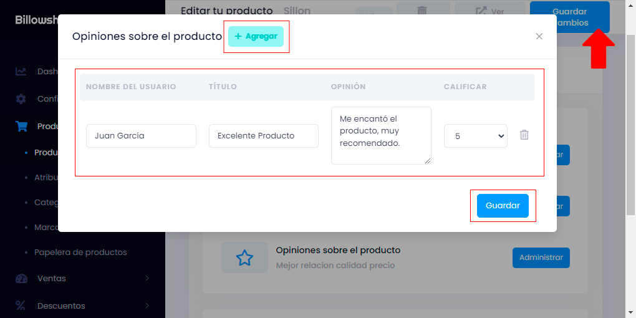Click the Productos shopping cart icon
Viewport: 636px width, 318px height.
coord(21,126)
